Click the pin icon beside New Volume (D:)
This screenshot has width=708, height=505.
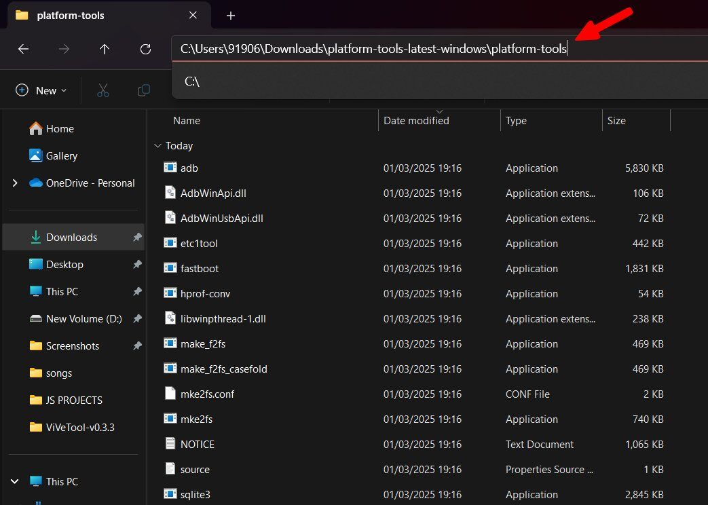[137, 318]
